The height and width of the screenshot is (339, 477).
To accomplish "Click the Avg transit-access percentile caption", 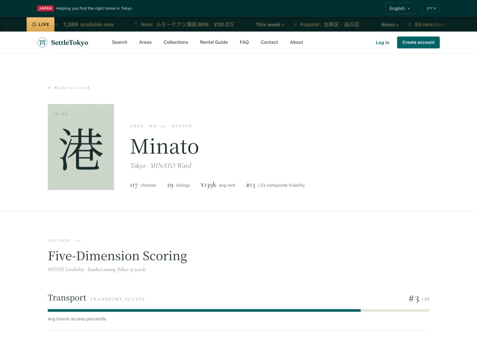I will (77, 319).
